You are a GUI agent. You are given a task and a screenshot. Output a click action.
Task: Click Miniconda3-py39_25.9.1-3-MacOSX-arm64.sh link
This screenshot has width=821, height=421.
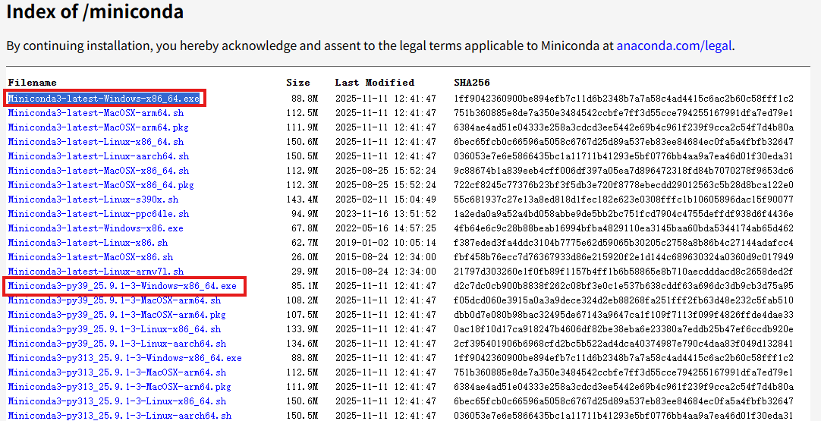coord(115,300)
